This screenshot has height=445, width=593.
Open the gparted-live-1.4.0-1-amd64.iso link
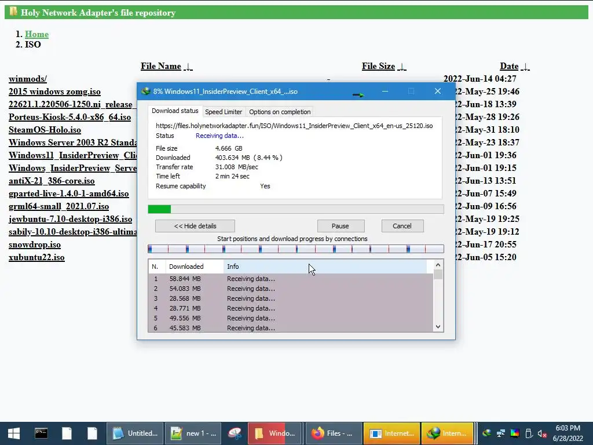(68, 194)
